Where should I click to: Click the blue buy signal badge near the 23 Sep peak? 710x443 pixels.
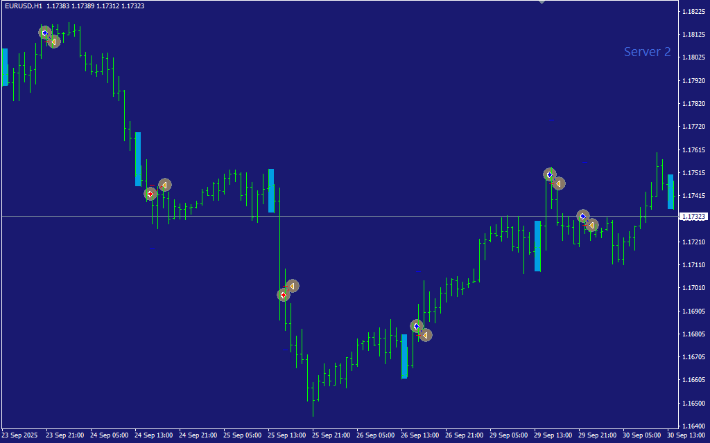point(44,32)
